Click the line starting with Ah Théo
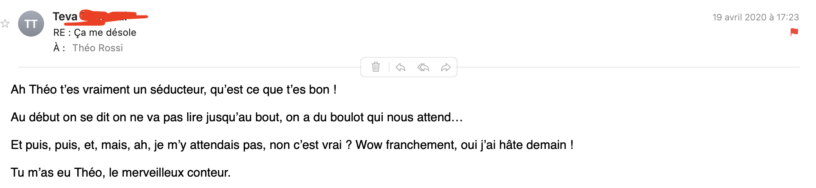This screenshot has width=816, height=188. (x=173, y=90)
